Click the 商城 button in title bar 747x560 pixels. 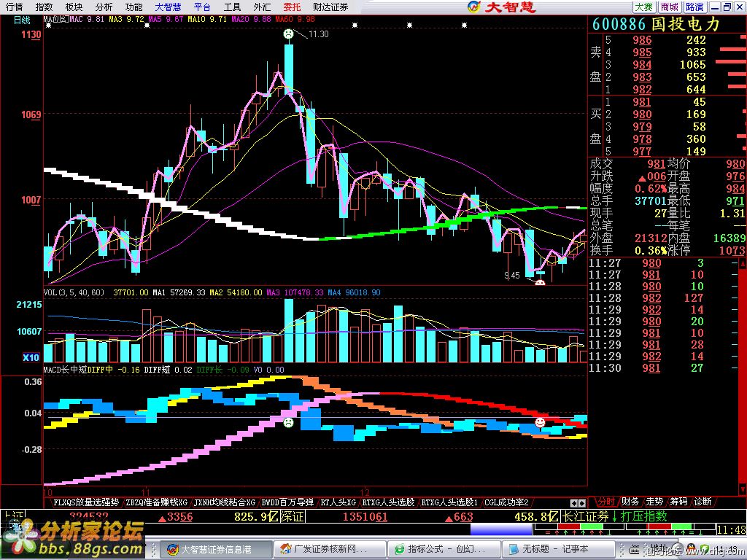click(x=670, y=7)
